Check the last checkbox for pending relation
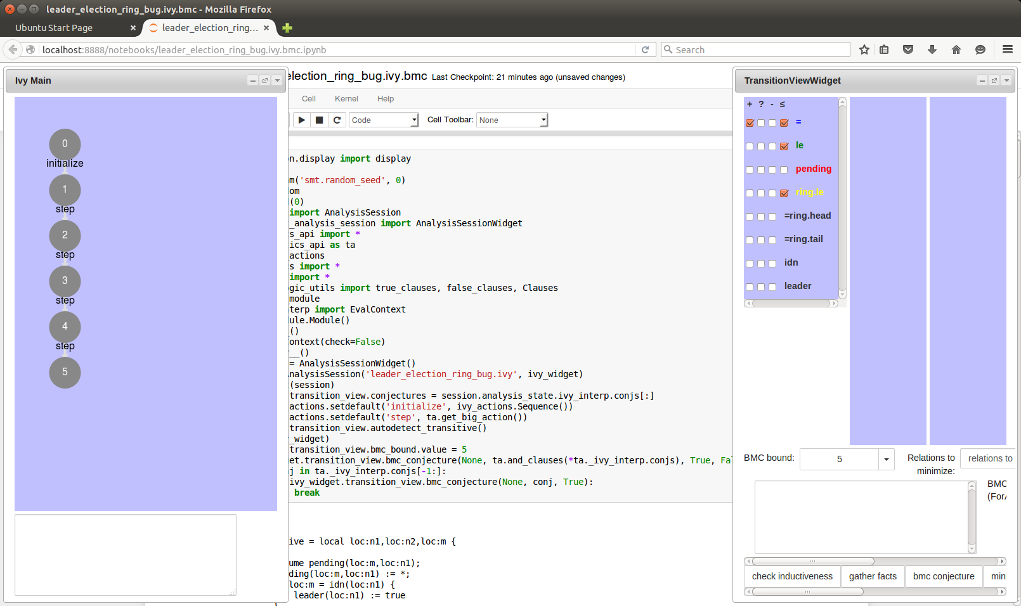 pos(784,170)
